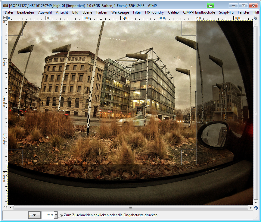Click the bottom-right crop corner handle

(x=189, y=157)
